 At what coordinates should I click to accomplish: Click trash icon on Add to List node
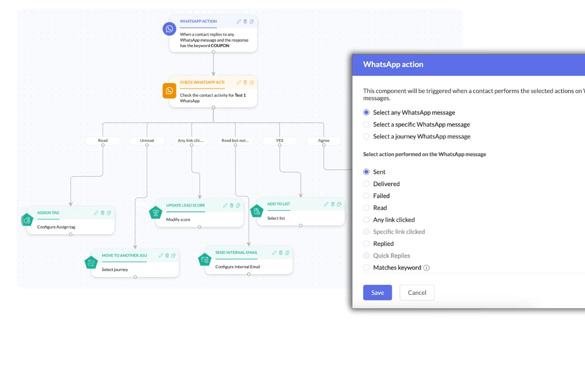pyautogui.click(x=333, y=204)
